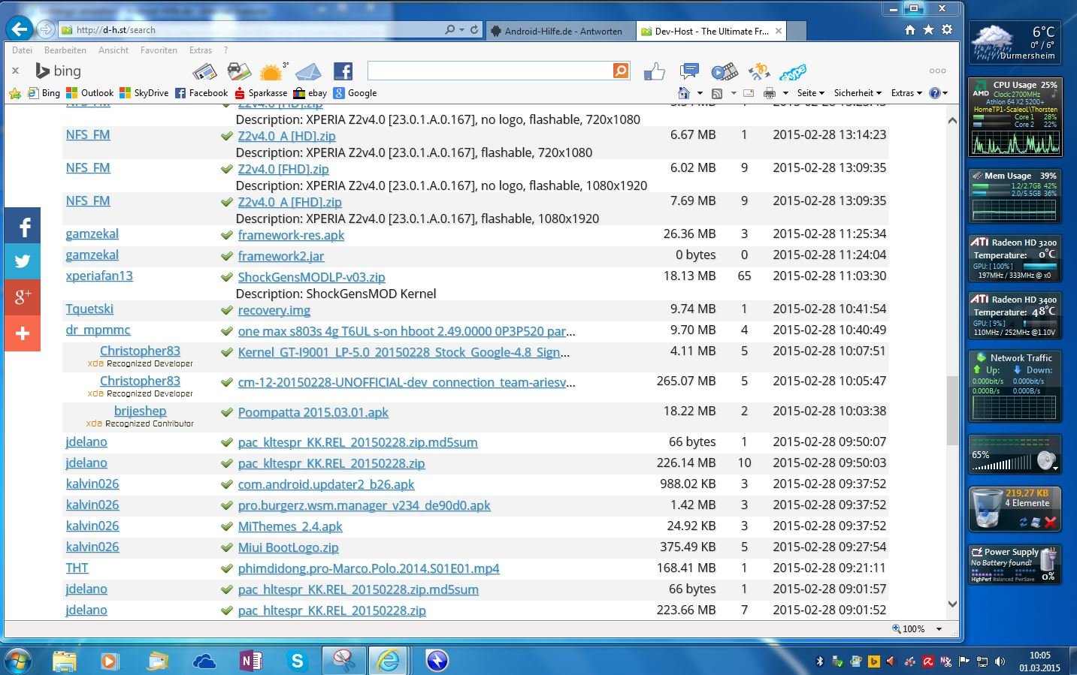Open the Bearbeiten menu

tap(65, 50)
